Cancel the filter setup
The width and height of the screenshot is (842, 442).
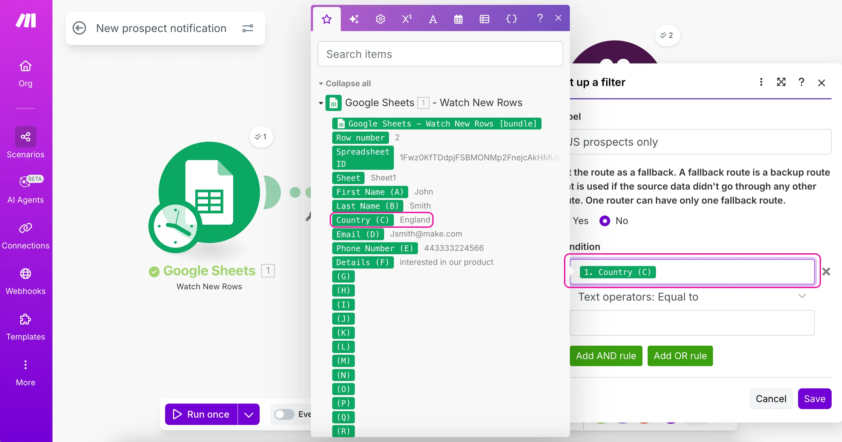click(771, 398)
